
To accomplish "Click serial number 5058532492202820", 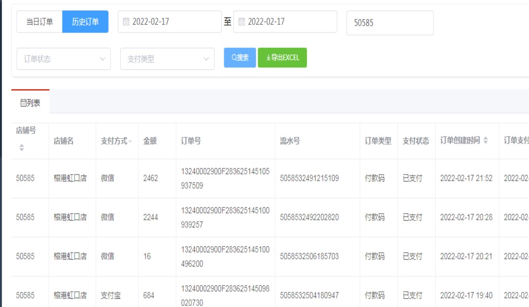I will coord(309,217).
